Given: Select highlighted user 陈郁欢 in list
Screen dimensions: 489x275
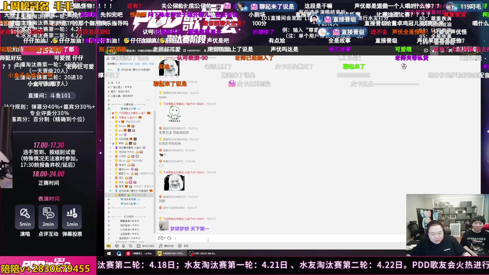Looking at the screenshot, I should pos(129,195).
